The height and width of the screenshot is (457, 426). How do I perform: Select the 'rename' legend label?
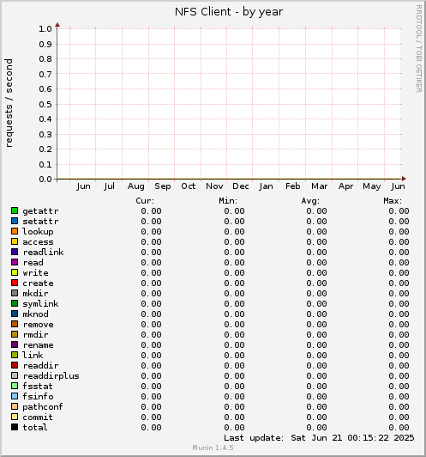coord(38,345)
